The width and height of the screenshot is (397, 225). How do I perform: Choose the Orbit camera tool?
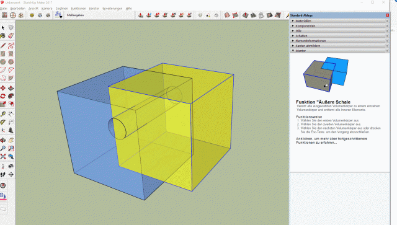[2, 140]
